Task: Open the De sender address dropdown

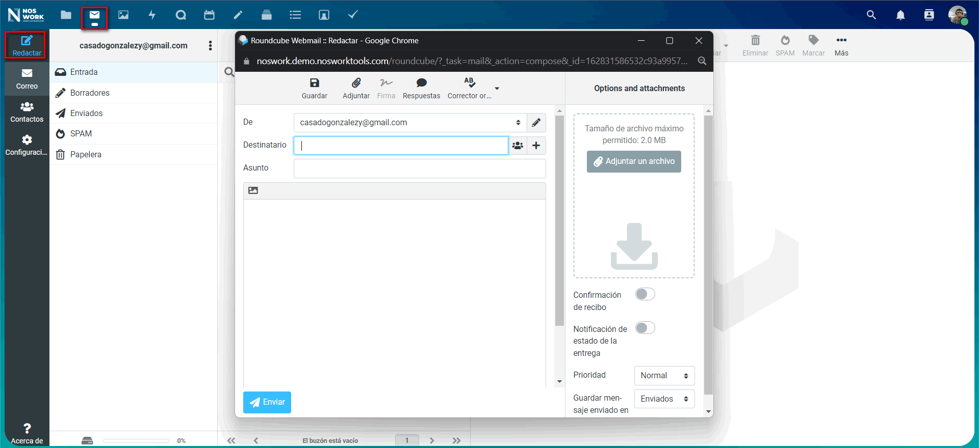Action: click(x=410, y=123)
